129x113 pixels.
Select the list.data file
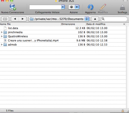[x=63, y=28]
